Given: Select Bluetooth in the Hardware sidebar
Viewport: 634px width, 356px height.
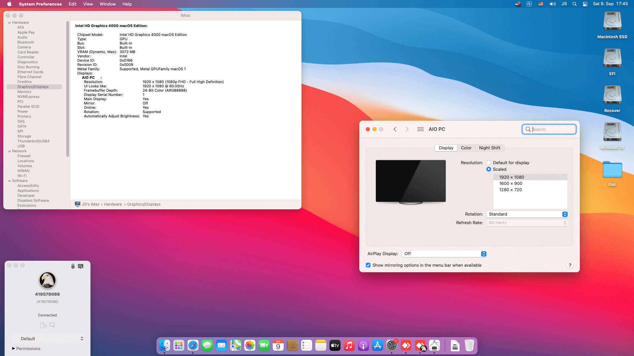Looking at the screenshot, I should (26, 42).
